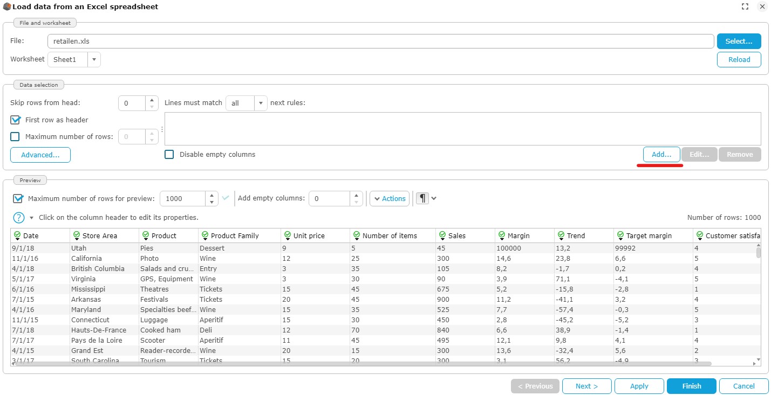
Task: Toggle the pilcrow show characters icon
Action: pos(422,198)
